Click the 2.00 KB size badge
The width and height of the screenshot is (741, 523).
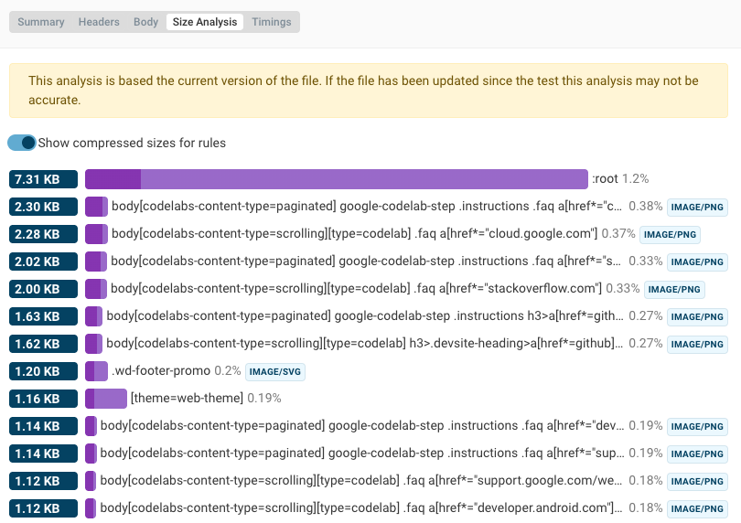[43, 289]
